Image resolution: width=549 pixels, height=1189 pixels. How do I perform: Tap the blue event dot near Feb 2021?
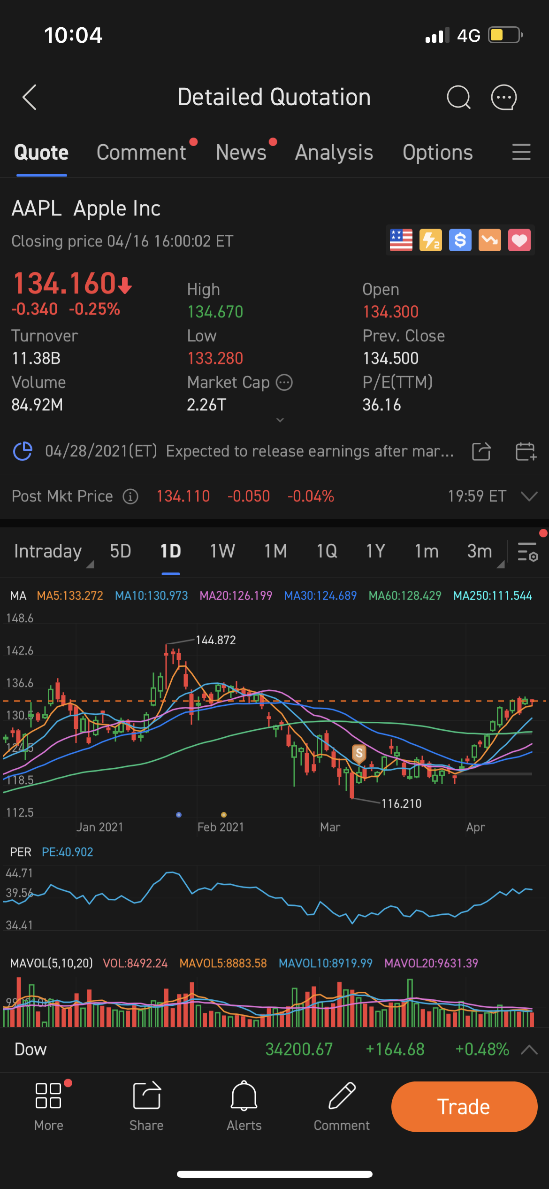point(179,815)
